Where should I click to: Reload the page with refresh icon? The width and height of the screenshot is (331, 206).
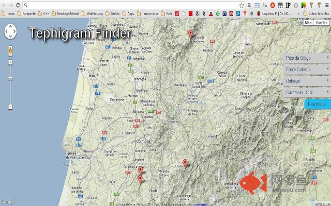(18, 5)
